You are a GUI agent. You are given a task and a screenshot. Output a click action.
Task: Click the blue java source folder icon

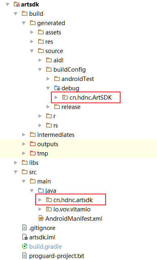[41, 190]
